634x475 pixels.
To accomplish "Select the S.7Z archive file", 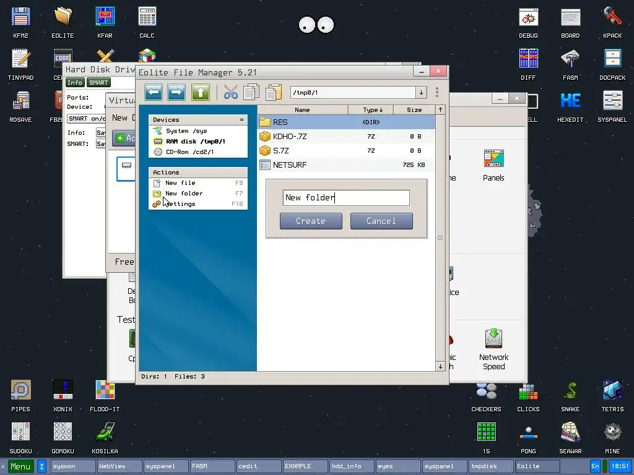I will (x=346, y=151).
